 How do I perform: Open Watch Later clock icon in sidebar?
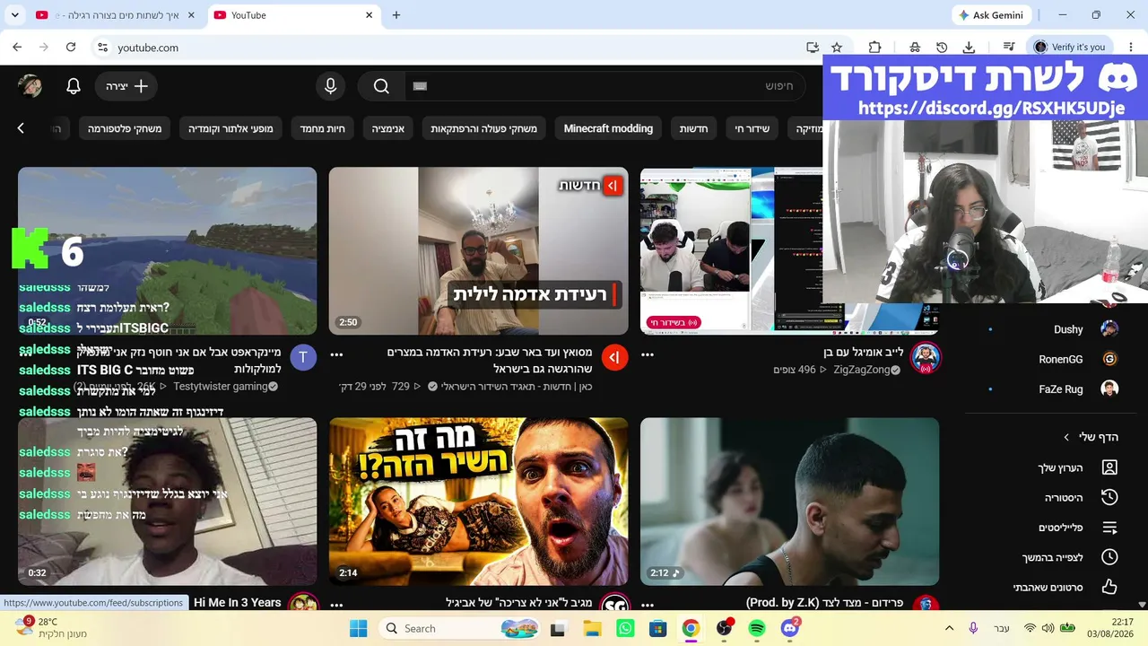coord(1109,557)
